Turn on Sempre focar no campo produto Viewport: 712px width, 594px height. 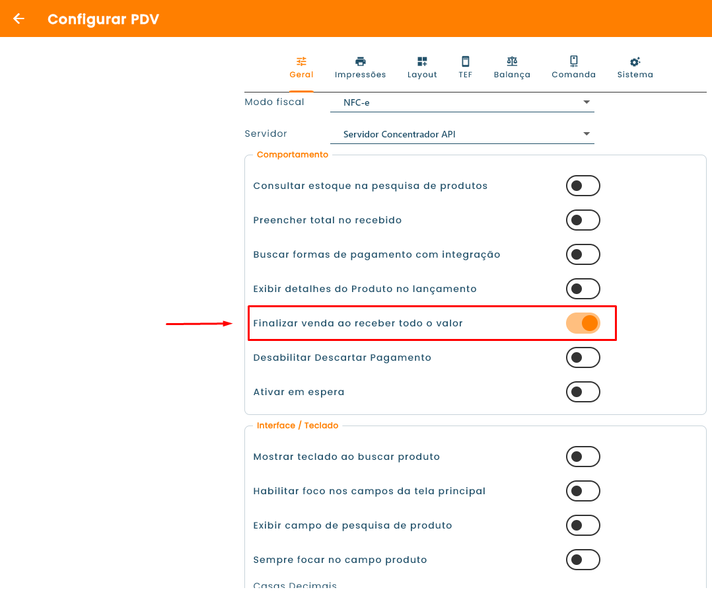pyautogui.click(x=583, y=560)
